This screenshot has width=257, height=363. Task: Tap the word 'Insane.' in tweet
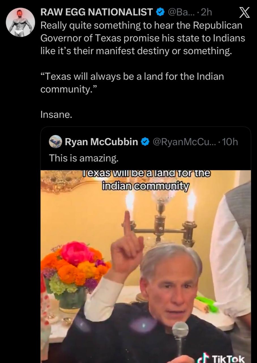pyautogui.click(x=56, y=115)
